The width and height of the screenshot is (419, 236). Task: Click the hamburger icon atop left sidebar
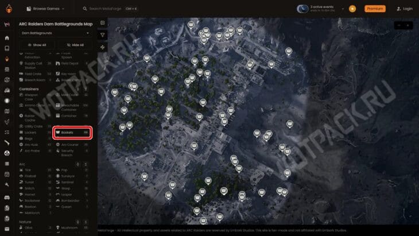click(7, 25)
